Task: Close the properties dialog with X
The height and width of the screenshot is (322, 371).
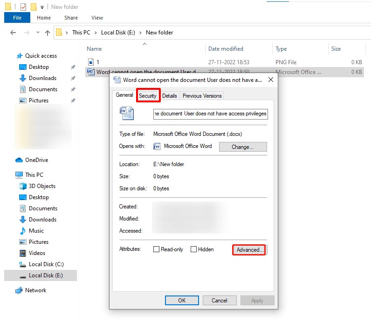Action: (x=271, y=80)
